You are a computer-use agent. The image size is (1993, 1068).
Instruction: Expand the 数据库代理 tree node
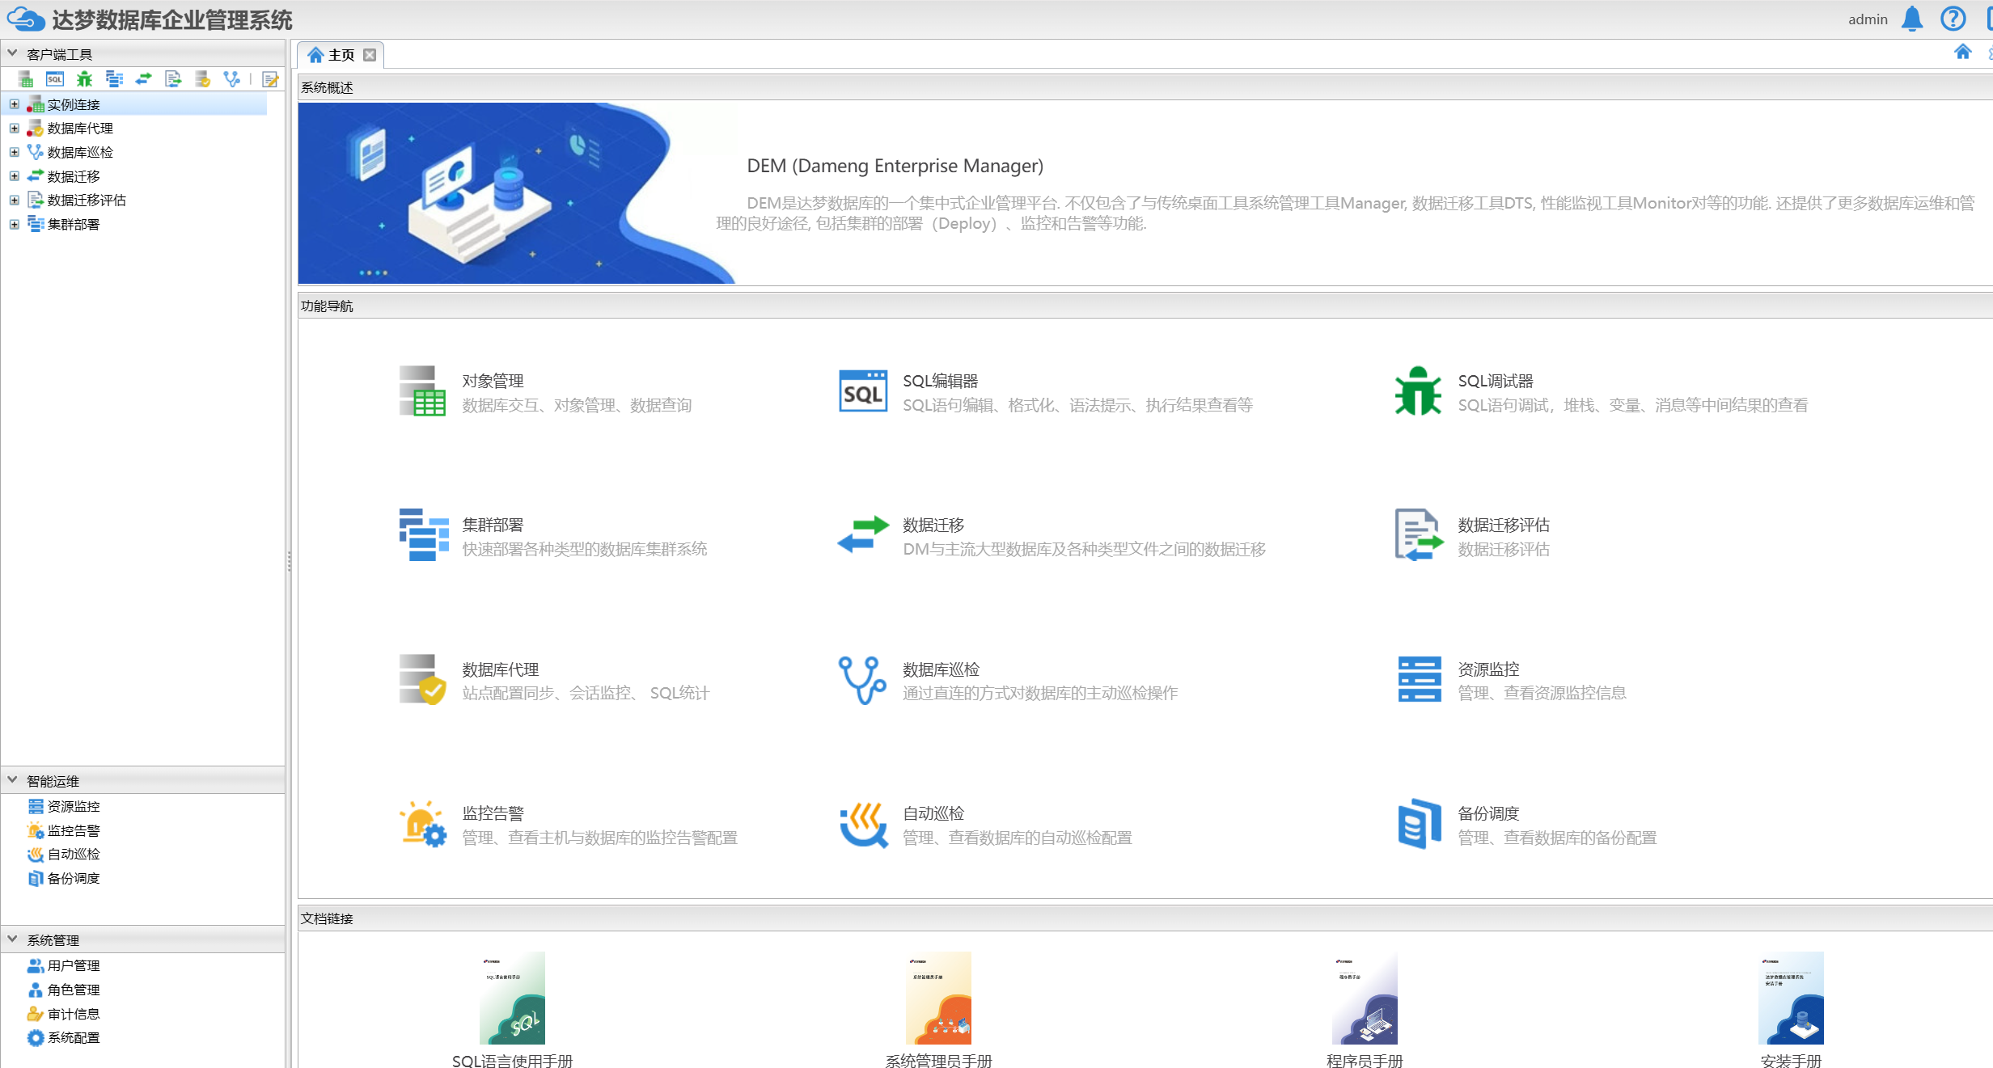click(14, 129)
